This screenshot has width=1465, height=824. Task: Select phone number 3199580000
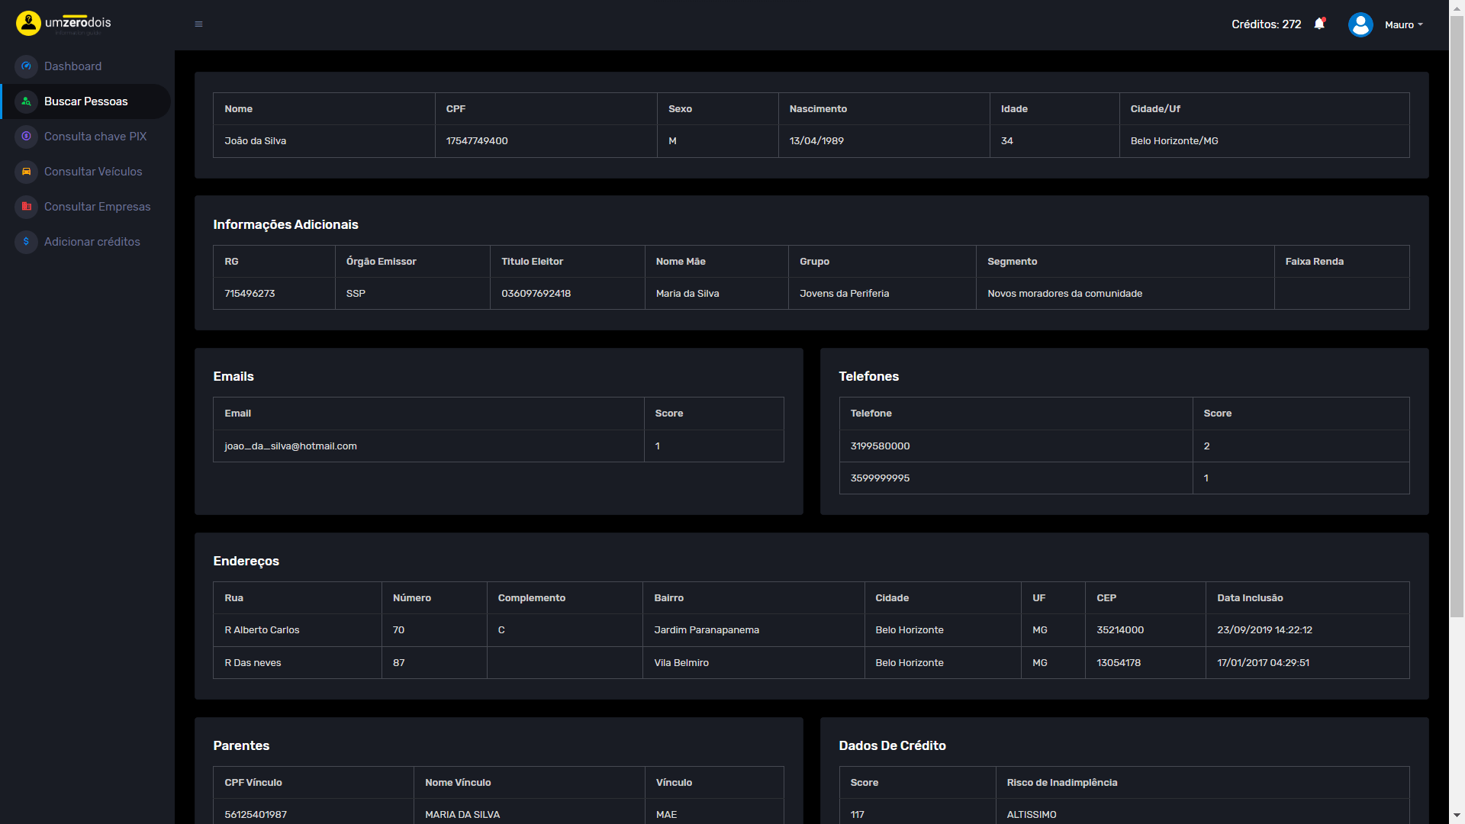click(880, 446)
